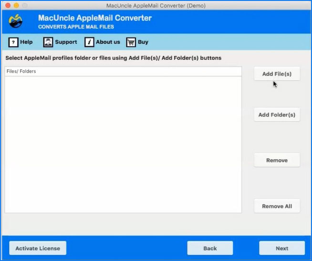Click the Remove All button
Screen dimensions: 312x261
[277, 206]
